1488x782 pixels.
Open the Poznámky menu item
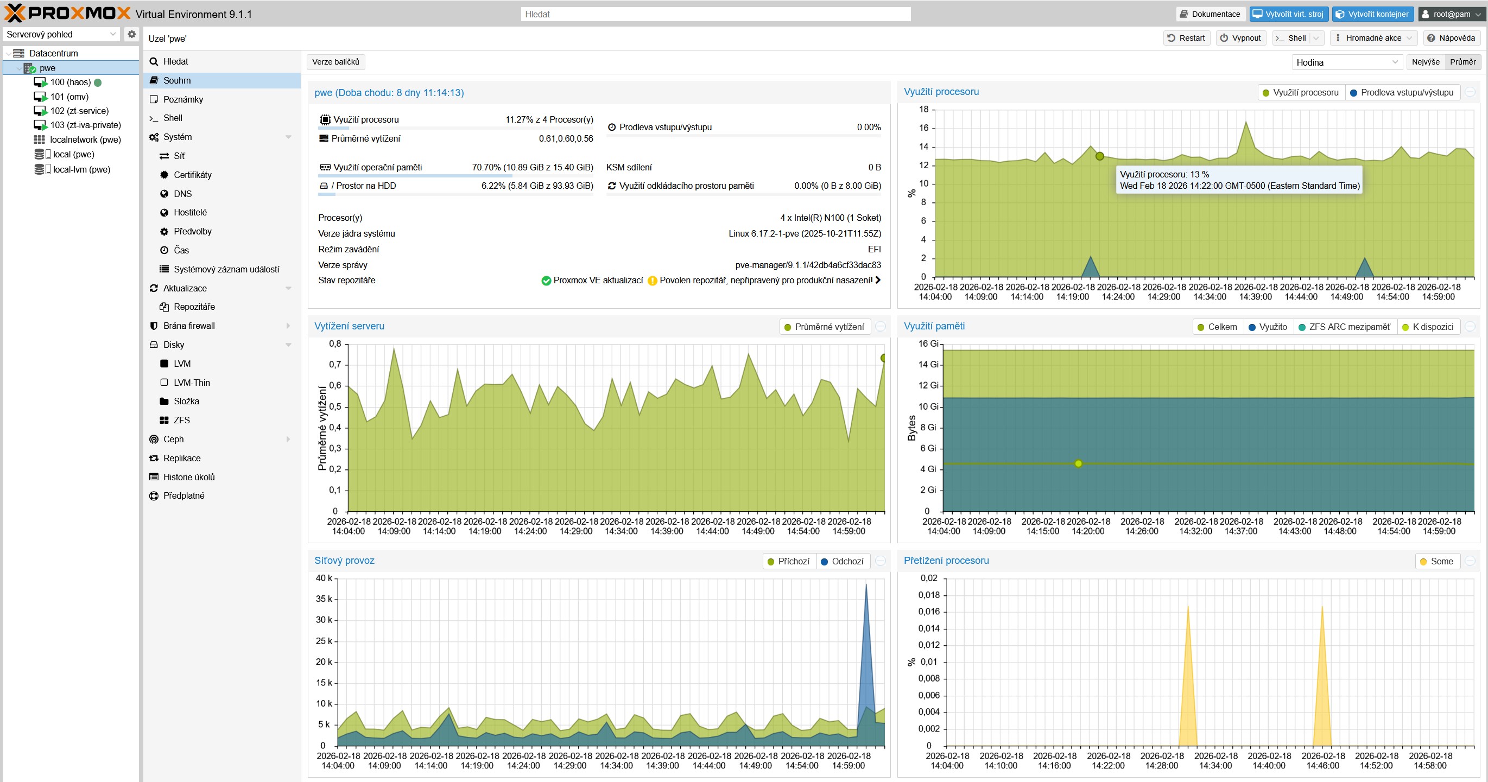point(183,99)
